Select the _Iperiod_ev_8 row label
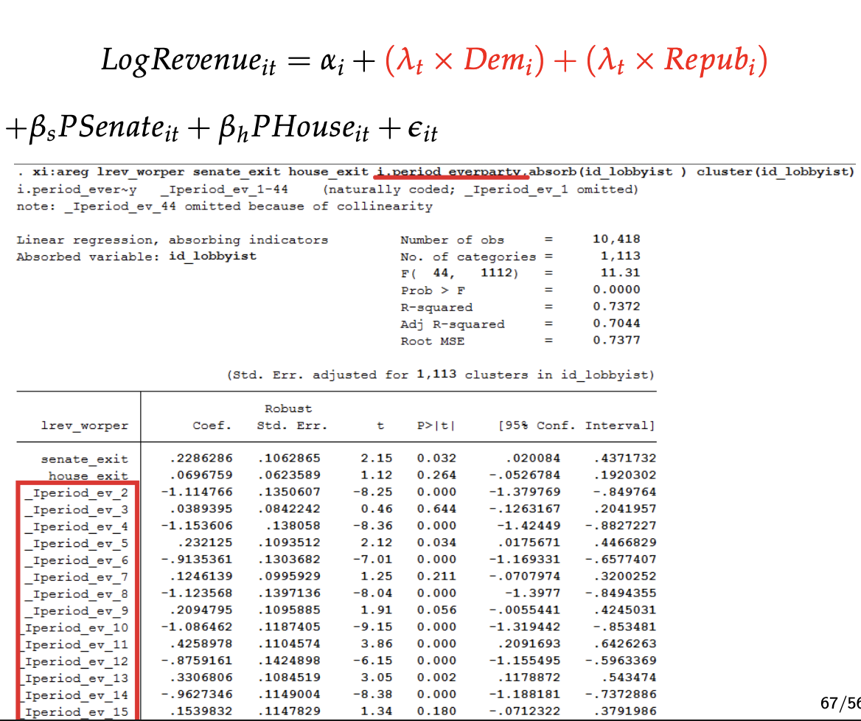 pos(77,594)
